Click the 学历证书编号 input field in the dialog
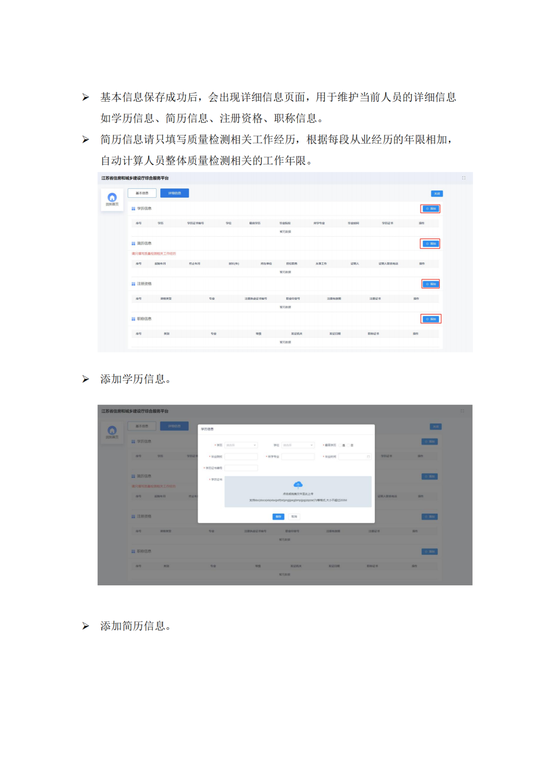Viewport: 538px width, 761px height. (241, 468)
